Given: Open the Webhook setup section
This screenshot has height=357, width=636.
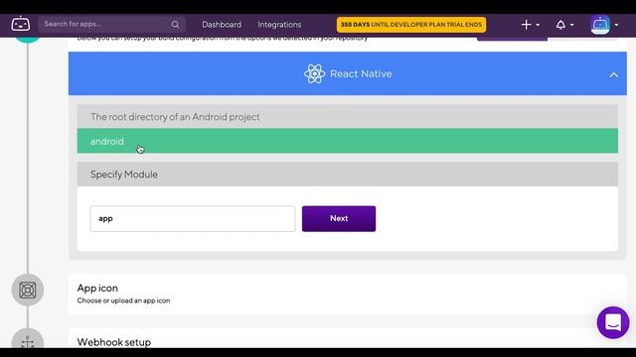Looking at the screenshot, I should pyautogui.click(x=114, y=342).
